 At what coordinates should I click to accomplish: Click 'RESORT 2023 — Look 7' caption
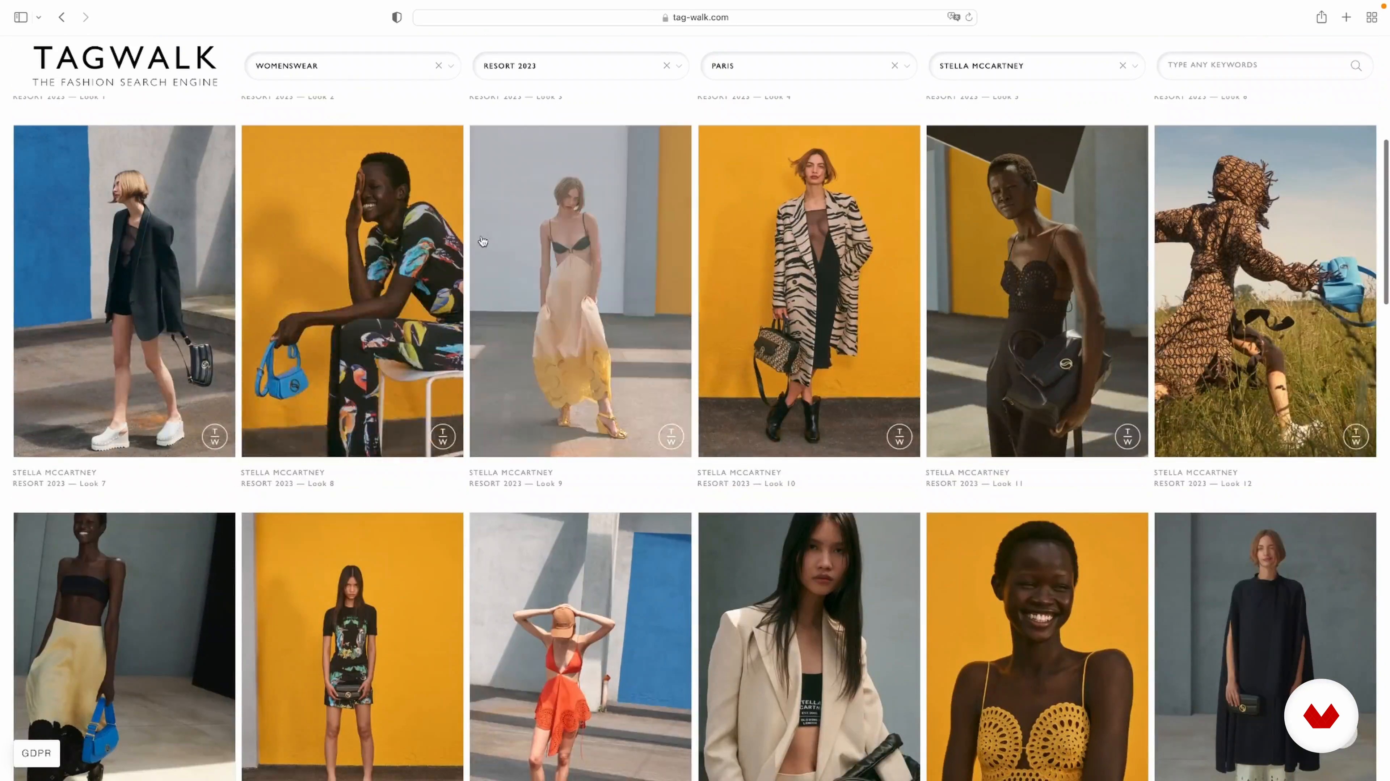[x=59, y=484]
